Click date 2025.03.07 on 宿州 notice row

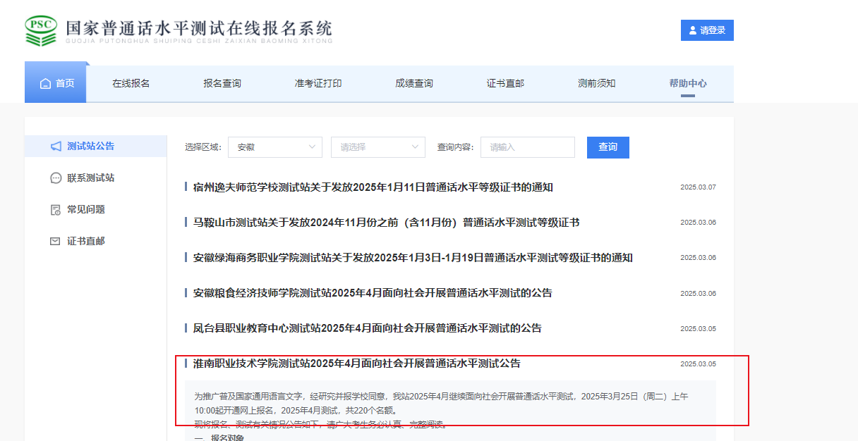click(x=698, y=187)
